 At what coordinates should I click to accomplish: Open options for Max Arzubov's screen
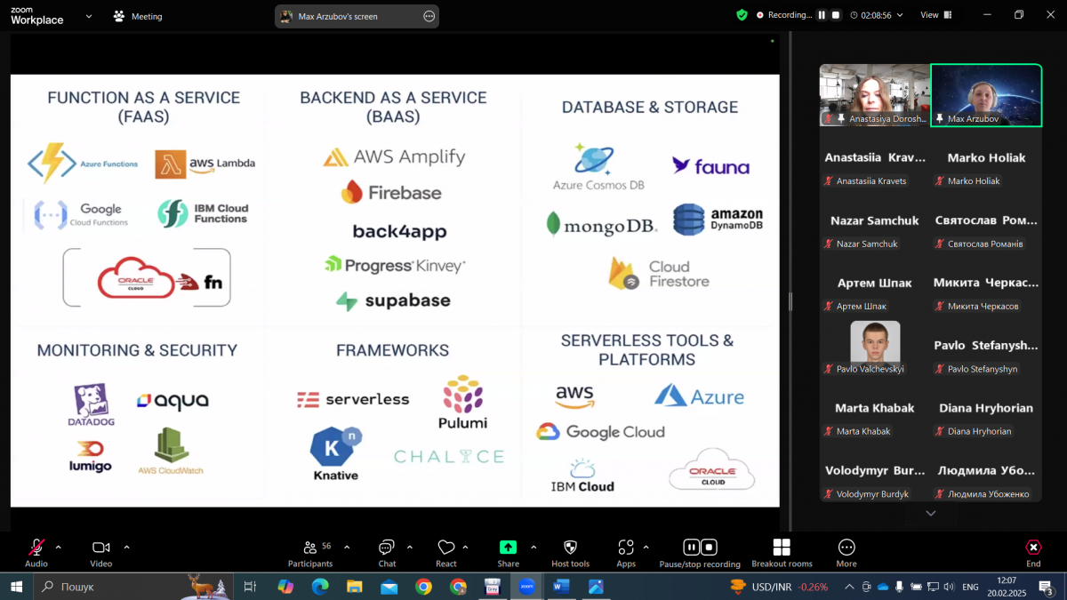pos(429,16)
